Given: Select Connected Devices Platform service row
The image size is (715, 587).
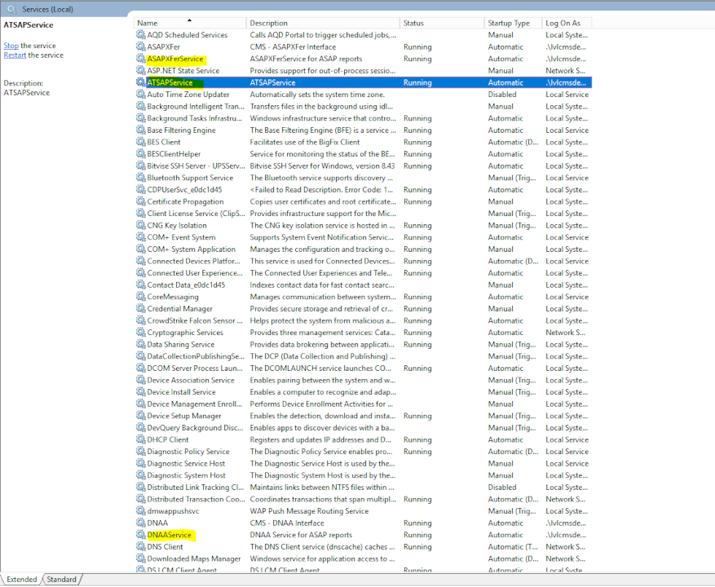Looking at the screenshot, I should [x=363, y=261].
